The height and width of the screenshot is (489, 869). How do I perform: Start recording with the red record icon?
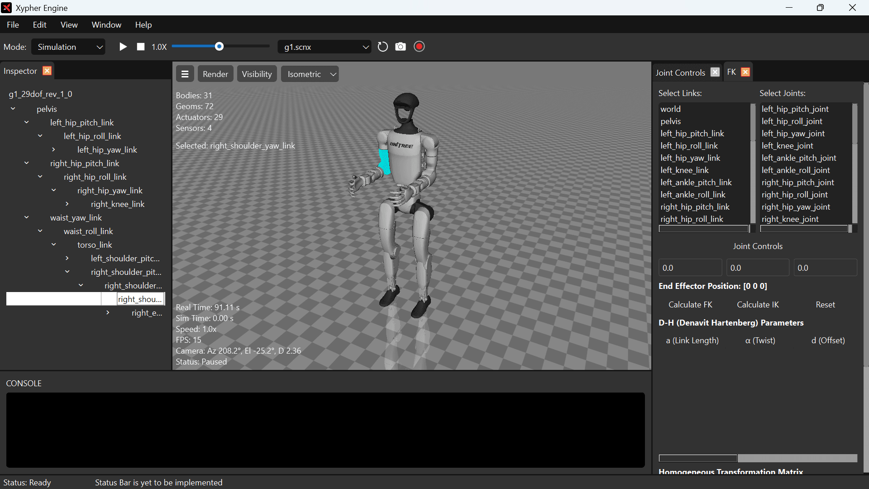[x=419, y=46]
